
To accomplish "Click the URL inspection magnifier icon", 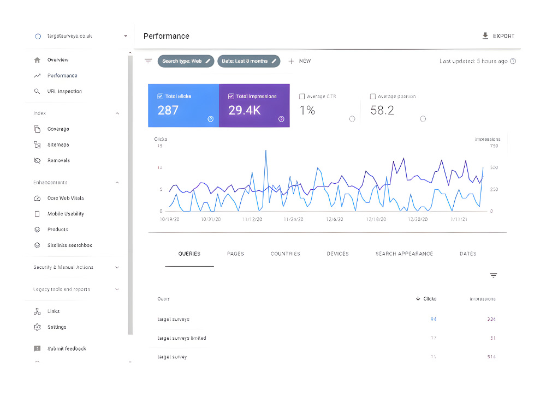I will pyautogui.click(x=37, y=91).
